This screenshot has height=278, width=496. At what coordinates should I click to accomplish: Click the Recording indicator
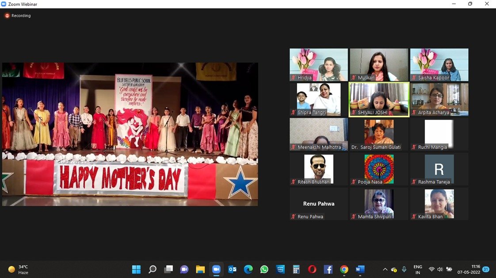[x=18, y=16]
